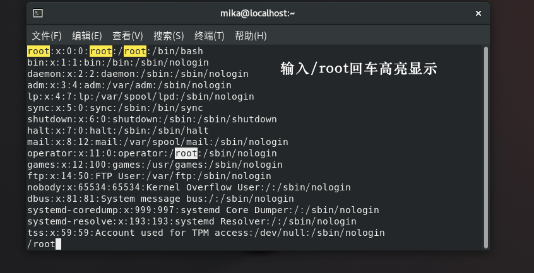This screenshot has width=534, height=273.
Task: Click the ftp:x:14:50 FTP User line
Action: click(x=149, y=176)
